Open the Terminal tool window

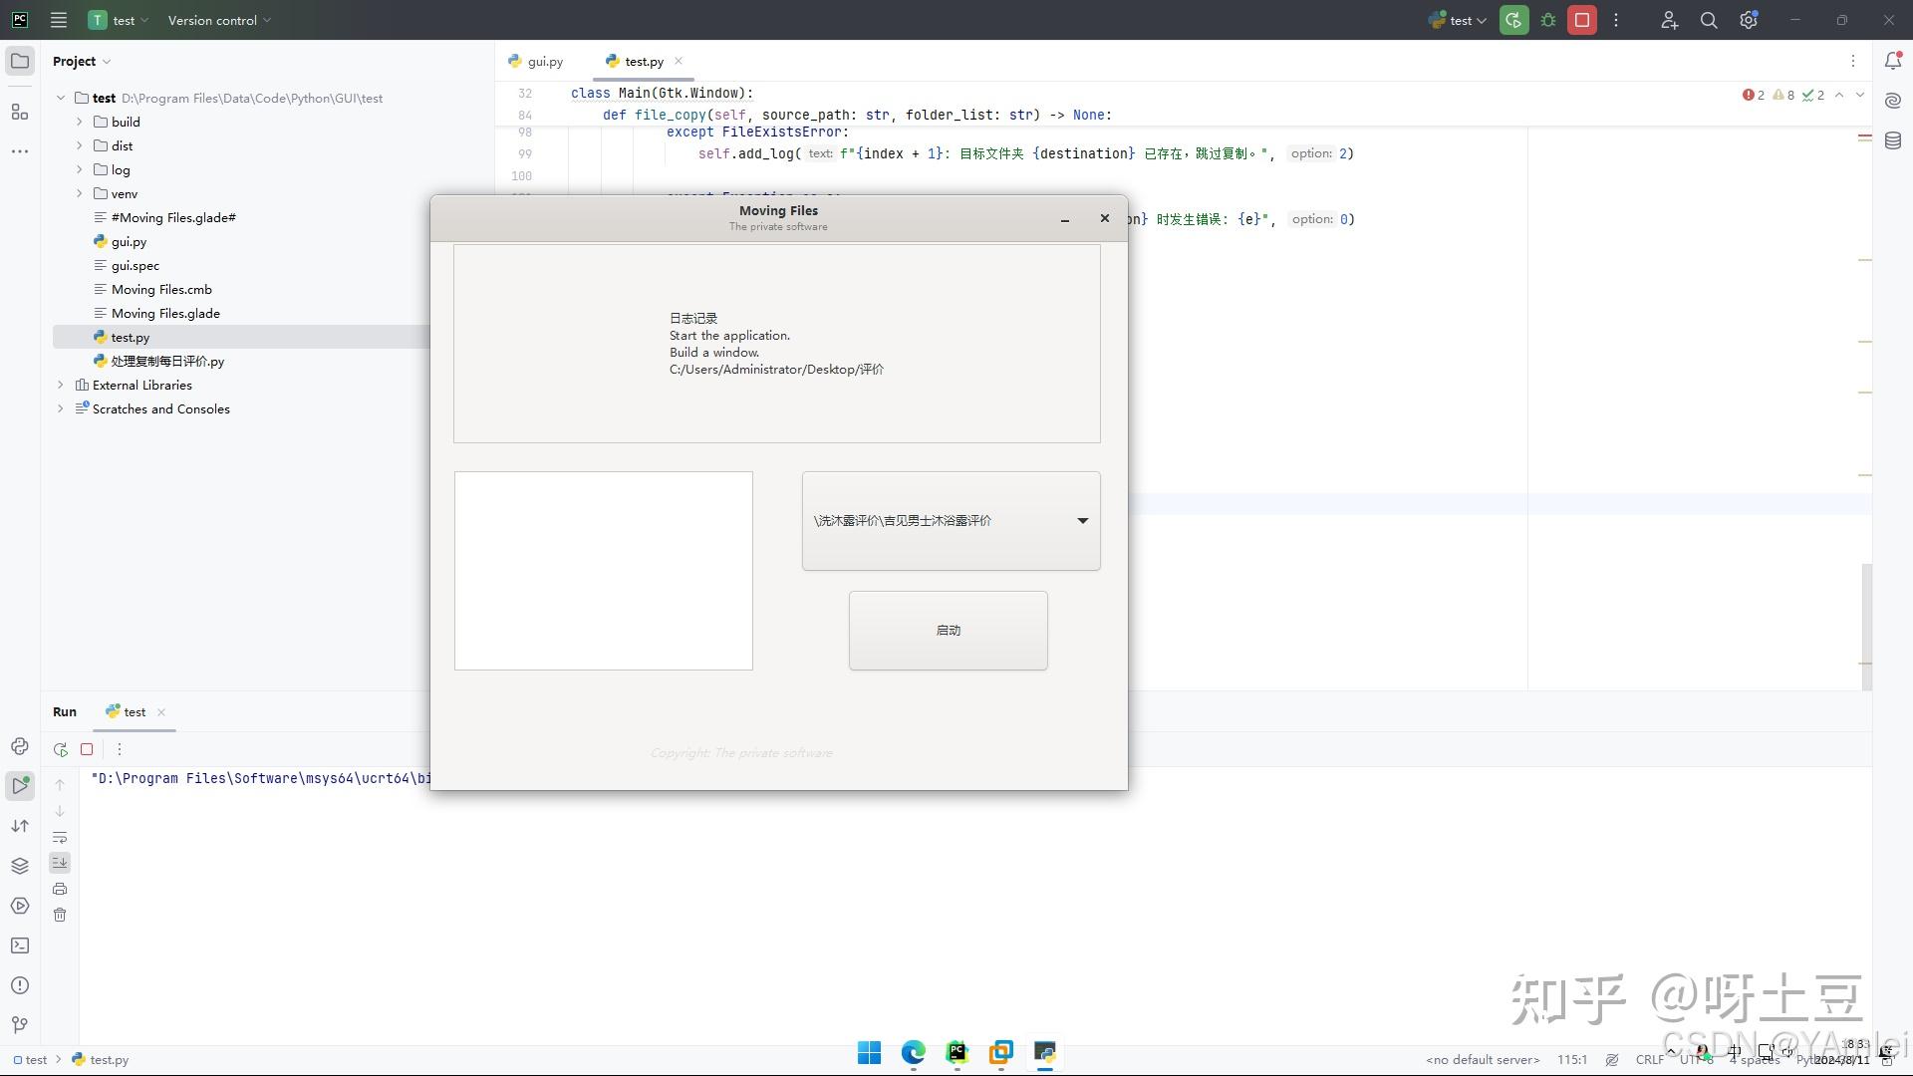(20, 945)
